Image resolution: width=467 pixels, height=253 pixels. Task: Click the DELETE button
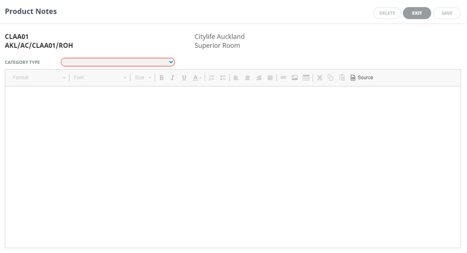(x=387, y=13)
